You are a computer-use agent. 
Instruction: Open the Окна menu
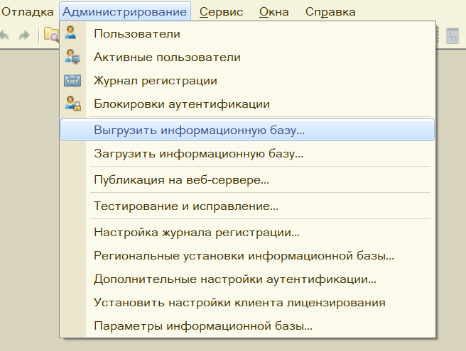[273, 12]
